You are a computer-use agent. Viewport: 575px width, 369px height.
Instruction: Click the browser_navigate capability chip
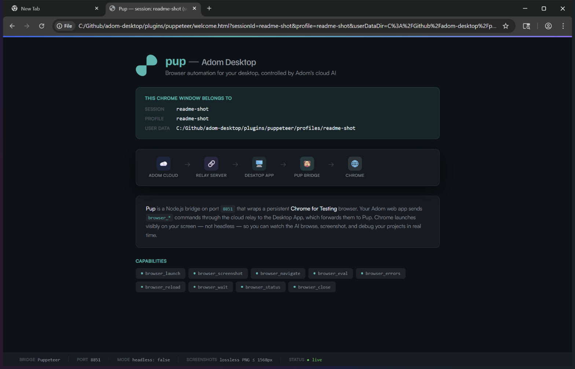[x=278, y=273]
